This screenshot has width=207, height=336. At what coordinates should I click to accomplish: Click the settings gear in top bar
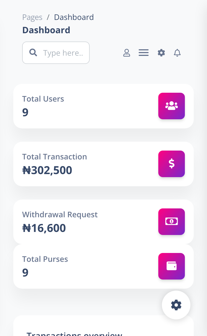[x=161, y=53]
